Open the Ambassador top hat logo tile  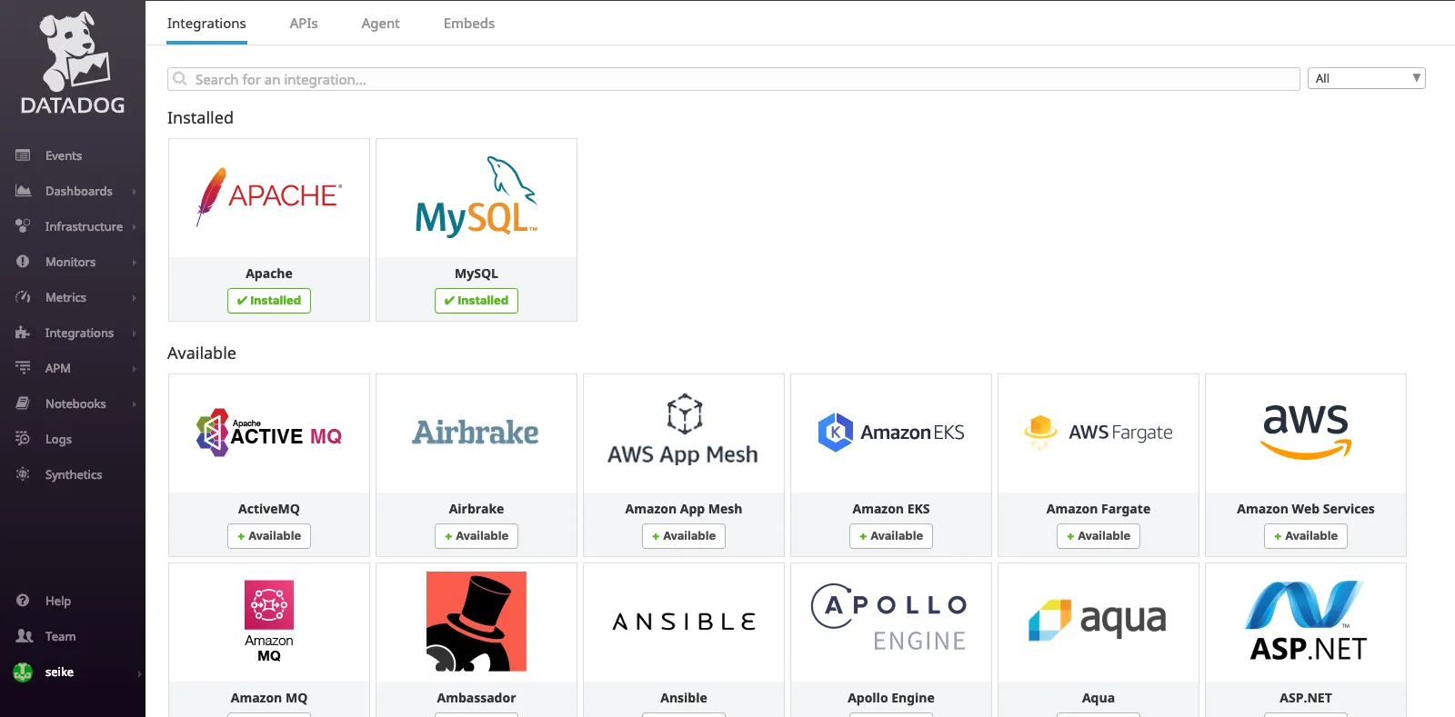pyautogui.click(x=477, y=622)
